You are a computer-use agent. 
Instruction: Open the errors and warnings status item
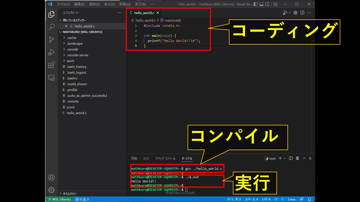pyautogui.click(x=82, y=199)
